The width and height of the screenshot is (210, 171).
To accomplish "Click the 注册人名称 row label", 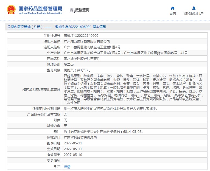I will coord(52,41).
